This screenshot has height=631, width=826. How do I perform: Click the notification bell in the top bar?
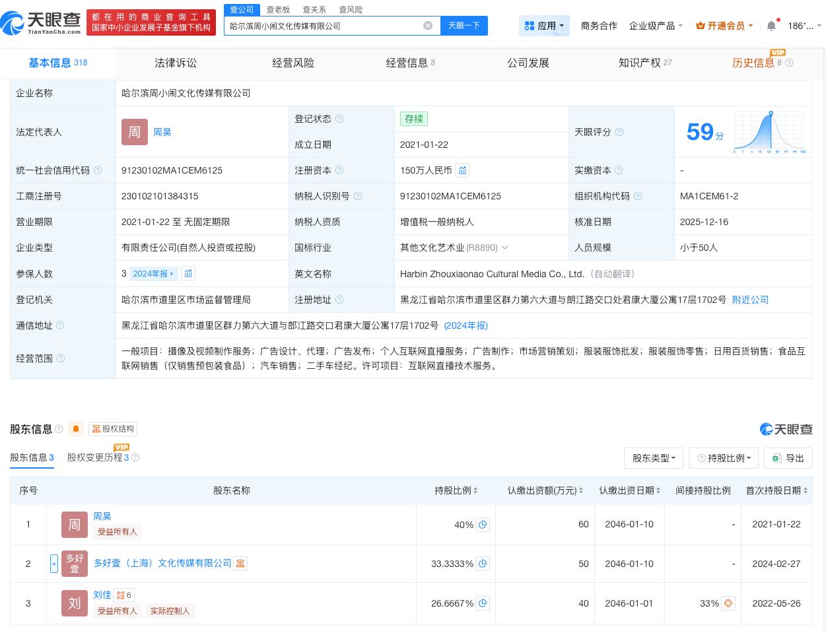tap(771, 25)
